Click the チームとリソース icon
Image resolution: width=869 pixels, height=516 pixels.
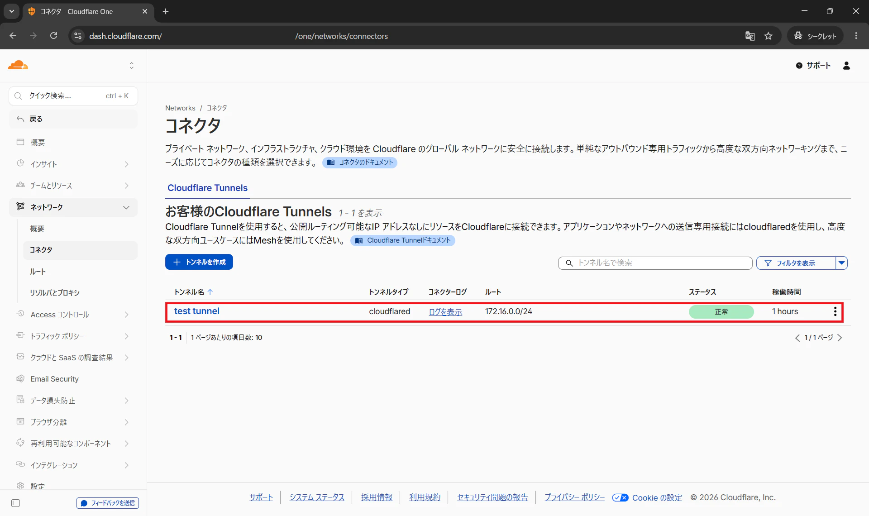pos(20,185)
